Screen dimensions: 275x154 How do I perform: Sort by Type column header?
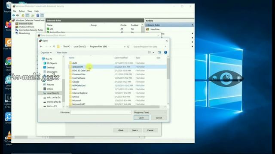pos(137,58)
